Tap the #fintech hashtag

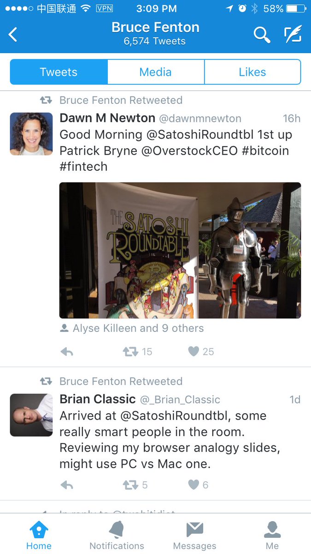pos(83,167)
